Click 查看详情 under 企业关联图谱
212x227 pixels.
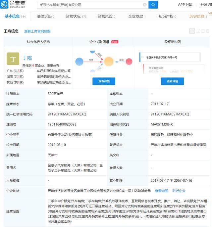coord(104,81)
